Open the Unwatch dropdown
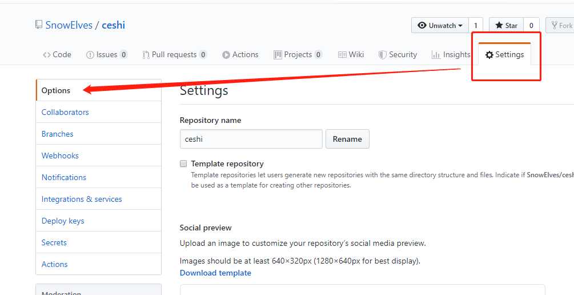 [x=440, y=25]
